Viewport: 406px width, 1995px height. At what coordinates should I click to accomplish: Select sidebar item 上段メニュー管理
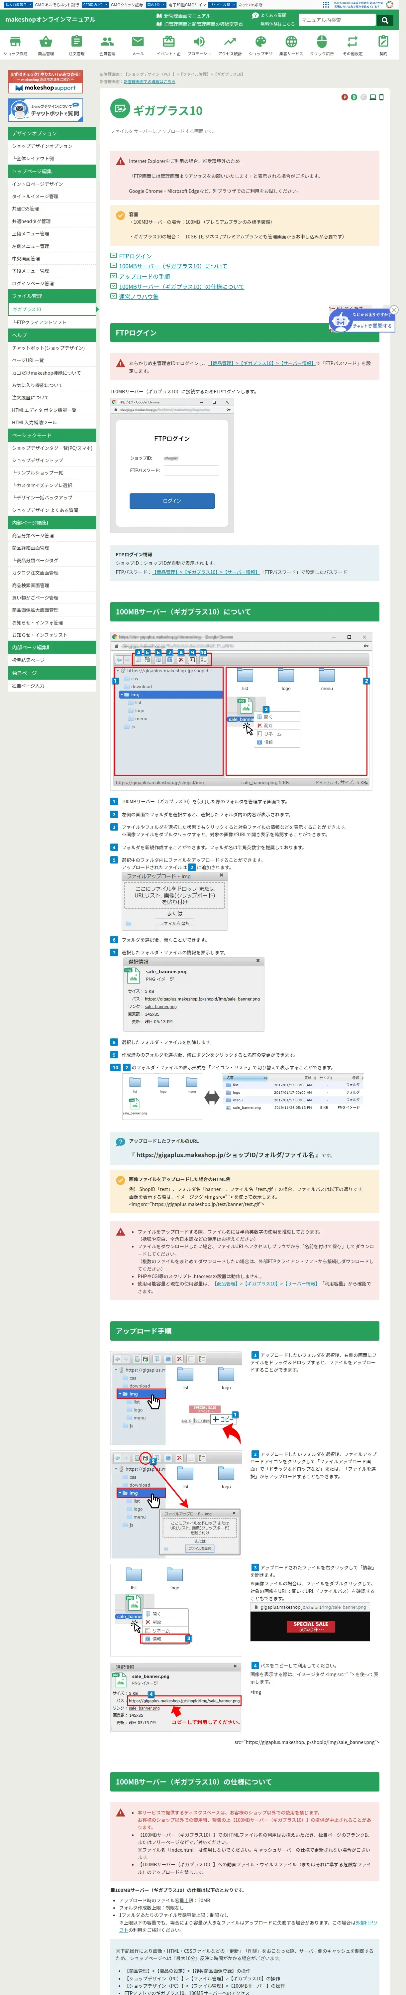pyautogui.click(x=52, y=233)
